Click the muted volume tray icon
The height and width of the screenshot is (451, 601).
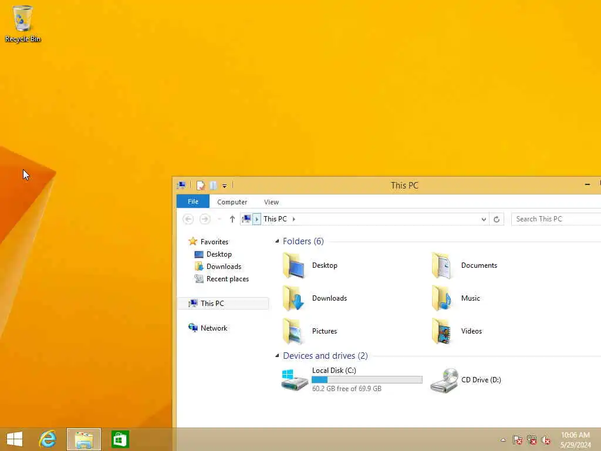click(x=546, y=440)
